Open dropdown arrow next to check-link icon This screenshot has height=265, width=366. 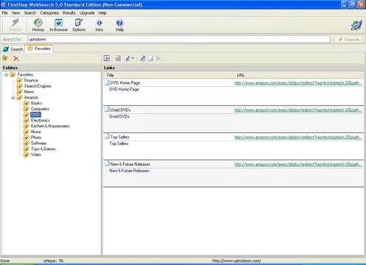click(133, 58)
